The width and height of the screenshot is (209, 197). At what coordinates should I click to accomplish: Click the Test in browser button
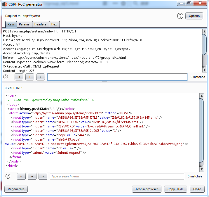(147, 189)
